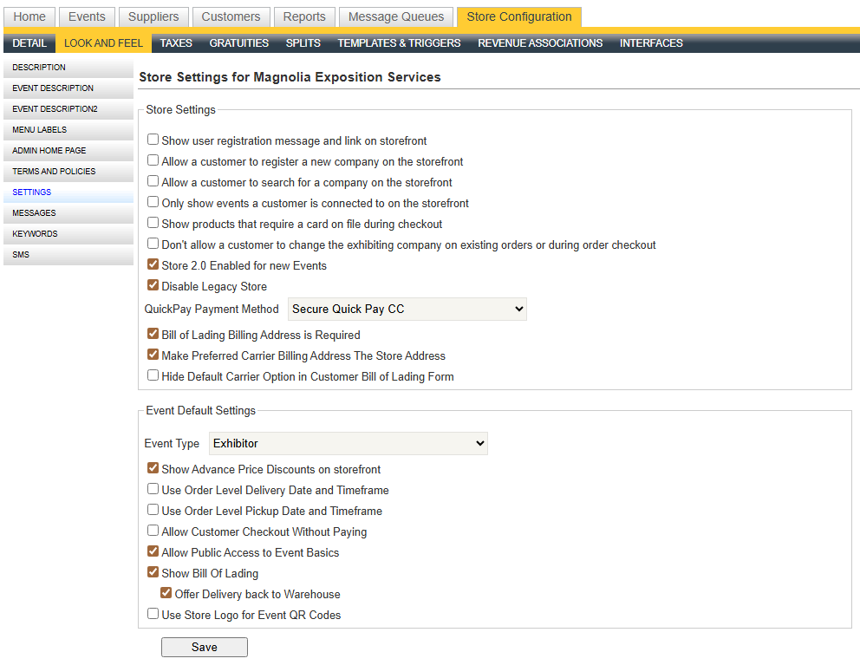Select the Taxes submenu item
The height and width of the screenshot is (665, 860).
pyautogui.click(x=176, y=42)
